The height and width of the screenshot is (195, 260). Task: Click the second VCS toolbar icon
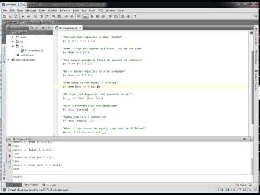click(x=116, y=16)
